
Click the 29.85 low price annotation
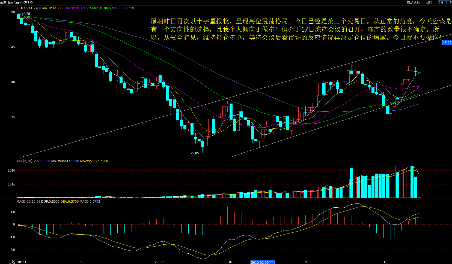point(195,153)
